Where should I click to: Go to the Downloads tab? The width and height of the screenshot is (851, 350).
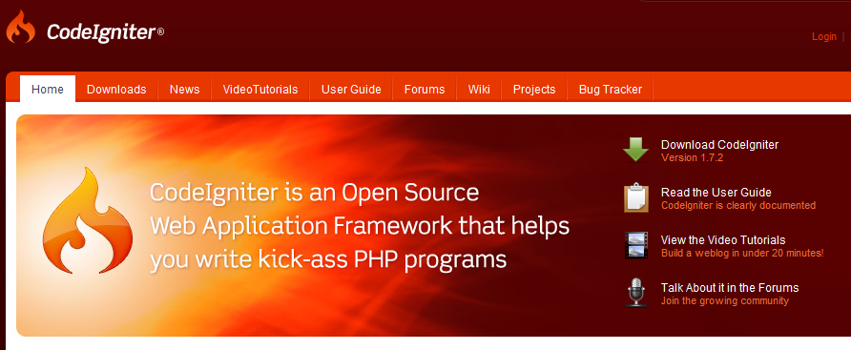116,90
